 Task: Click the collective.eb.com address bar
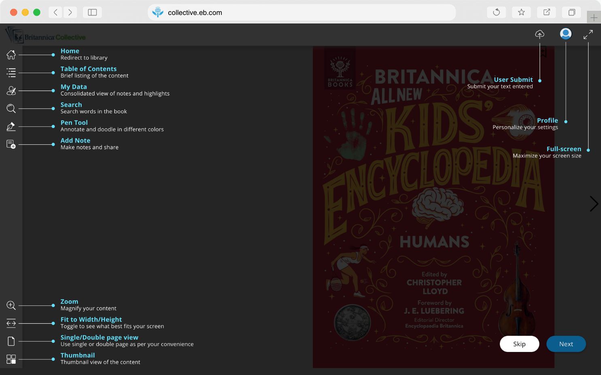pyautogui.click(x=302, y=13)
